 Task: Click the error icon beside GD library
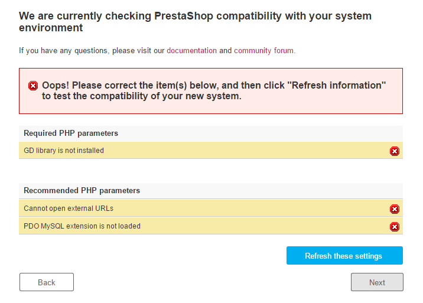pyautogui.click(x=395, y=151)
